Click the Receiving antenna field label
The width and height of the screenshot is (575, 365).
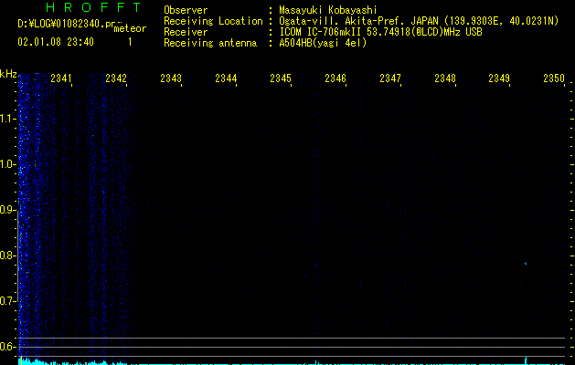[x=210, y=43]
